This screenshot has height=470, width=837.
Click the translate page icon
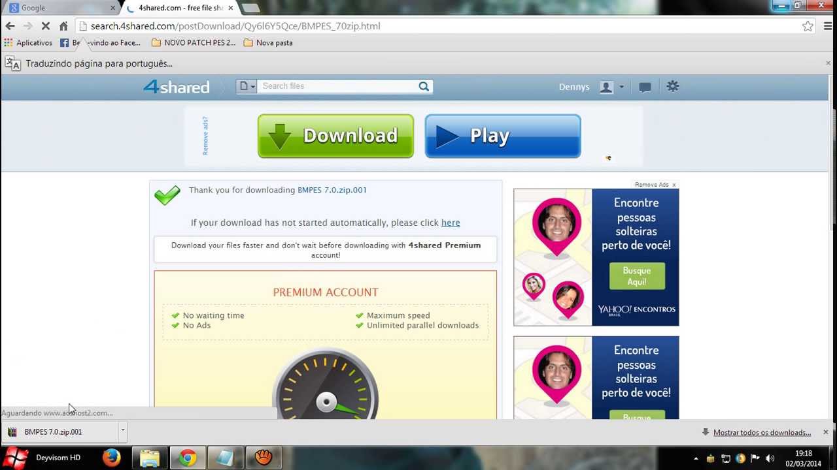pyautogui.click(x=13, y=63)
